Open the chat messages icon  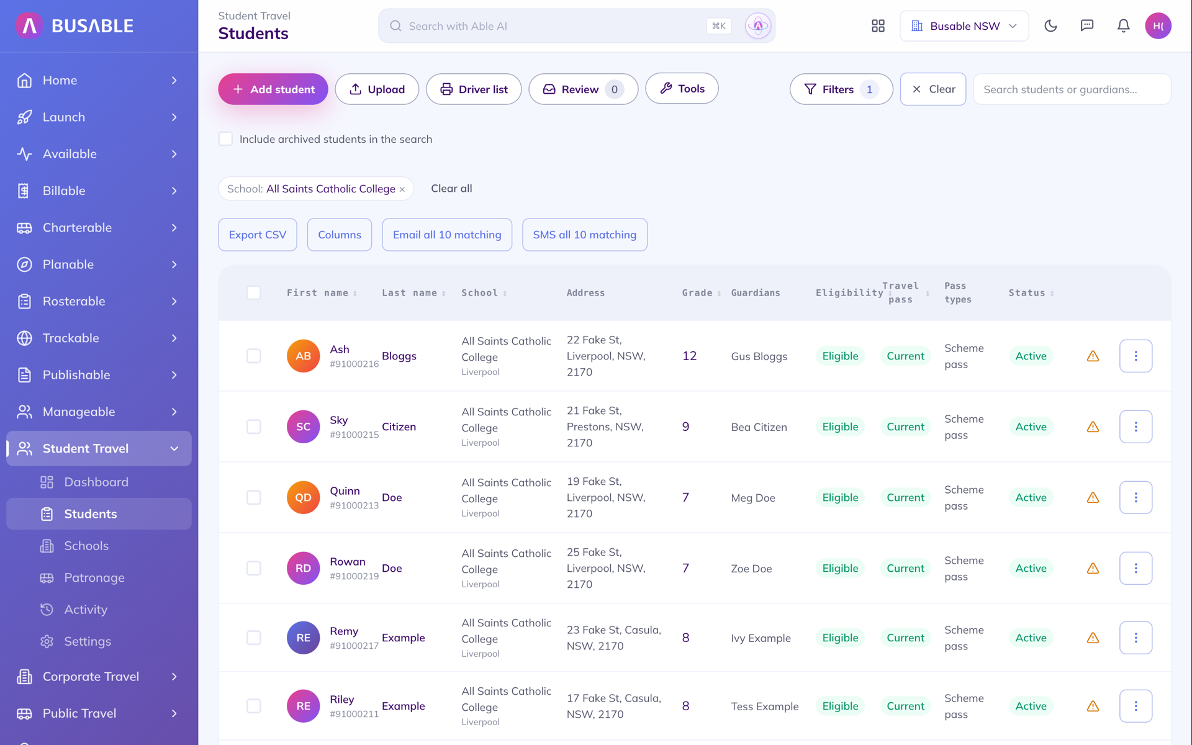1087,26
